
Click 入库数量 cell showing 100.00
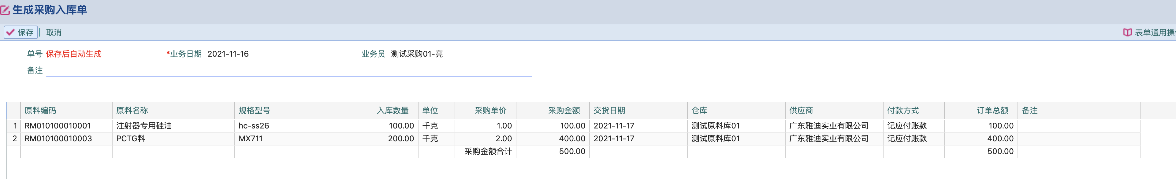401,126
